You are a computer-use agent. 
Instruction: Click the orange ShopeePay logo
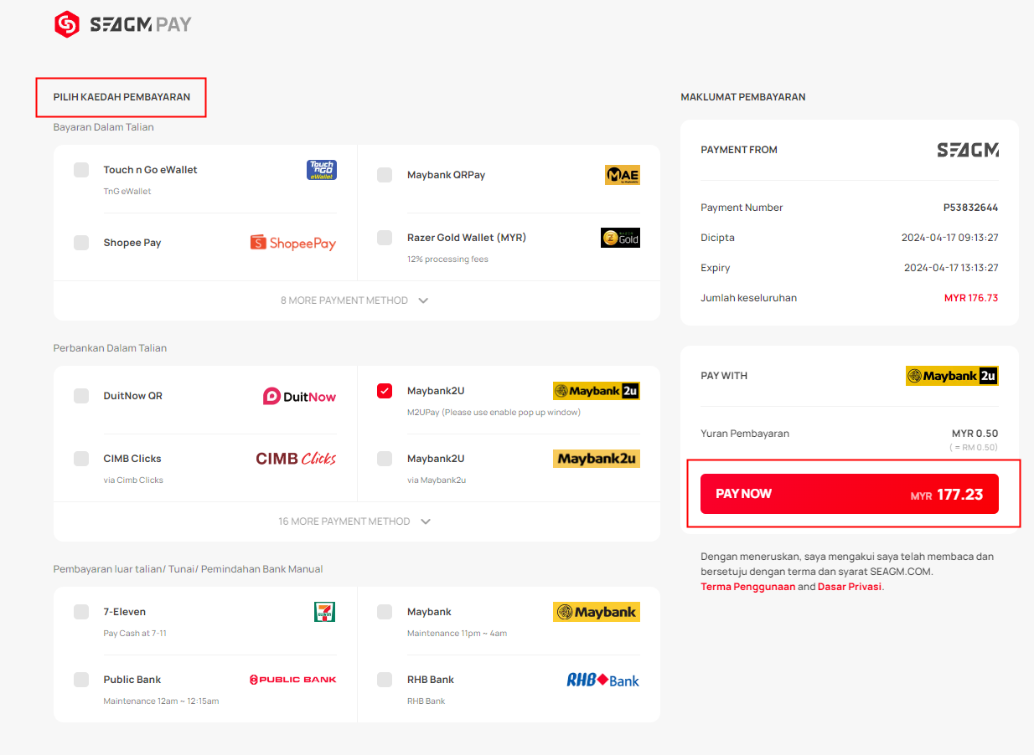click(293, 243)
